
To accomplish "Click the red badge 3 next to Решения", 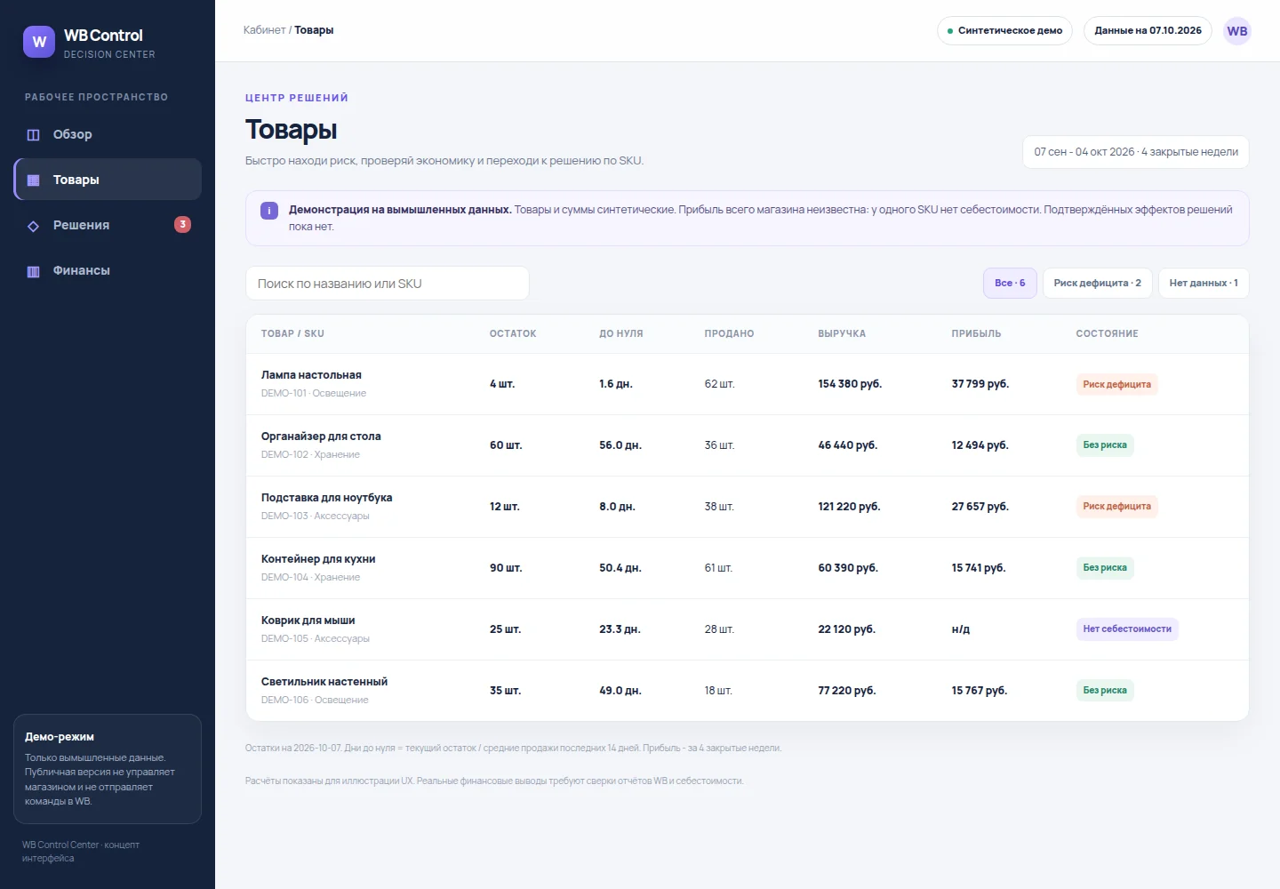I will click(182, 225).
